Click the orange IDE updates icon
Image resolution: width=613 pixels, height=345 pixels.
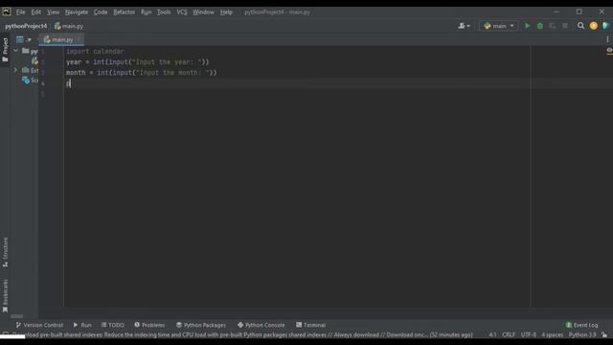tap(594, 26)
